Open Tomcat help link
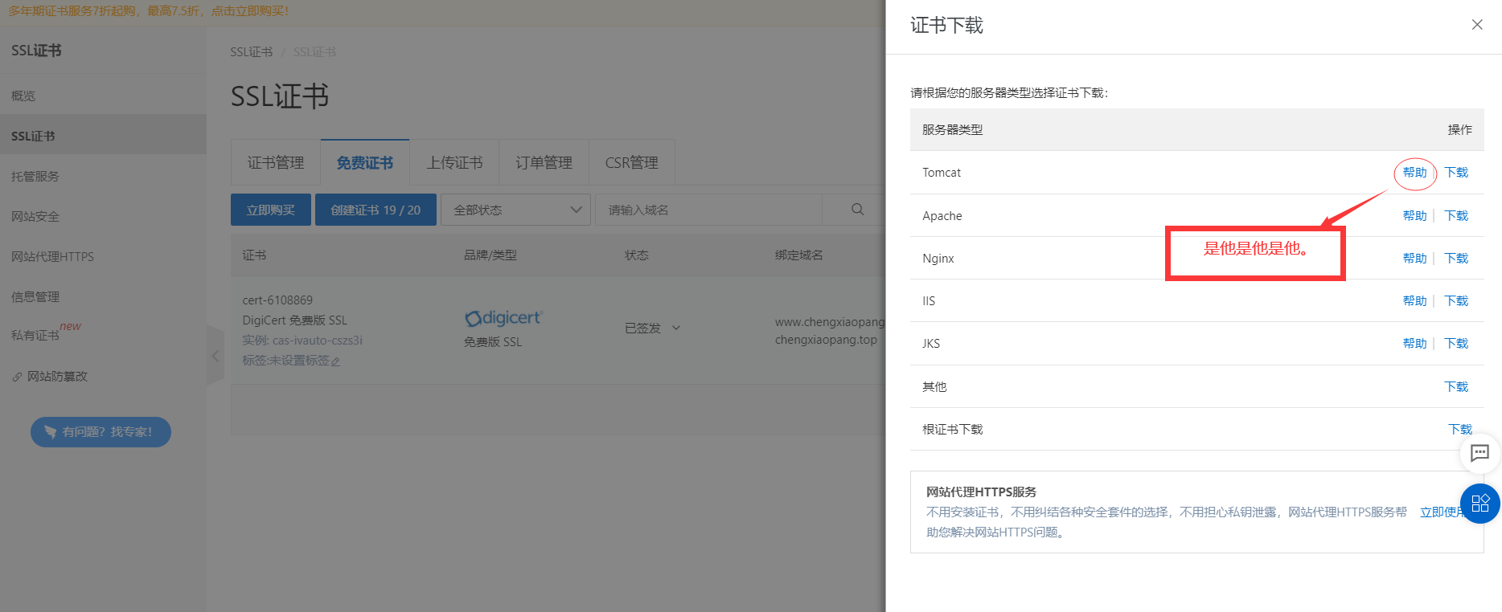 [x=1414, y=173]
